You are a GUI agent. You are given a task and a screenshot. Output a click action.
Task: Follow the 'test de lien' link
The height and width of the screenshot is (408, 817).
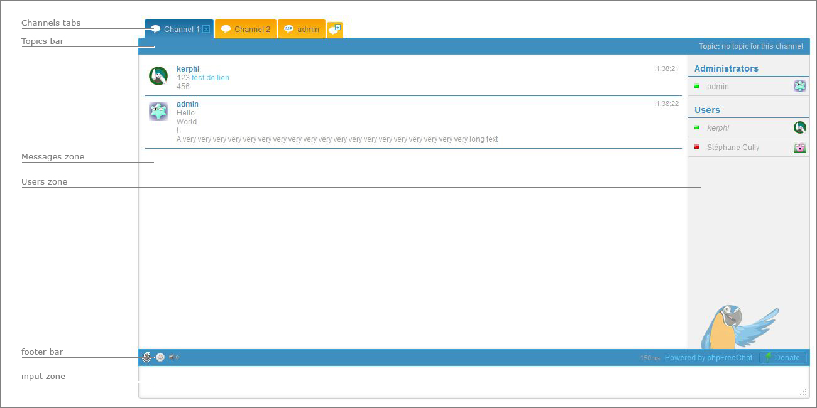[211, 78]
